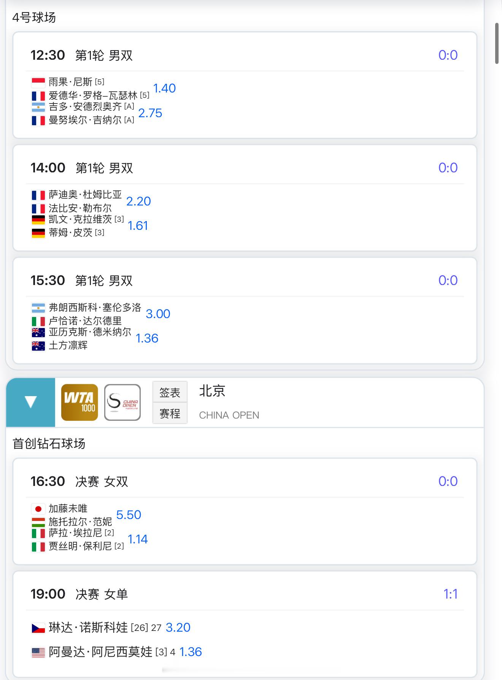The image size is (502, 680).
Task: Choose 1.14 odds for 萨拉·埃拉尼 pair
Action: click(138, 539)
